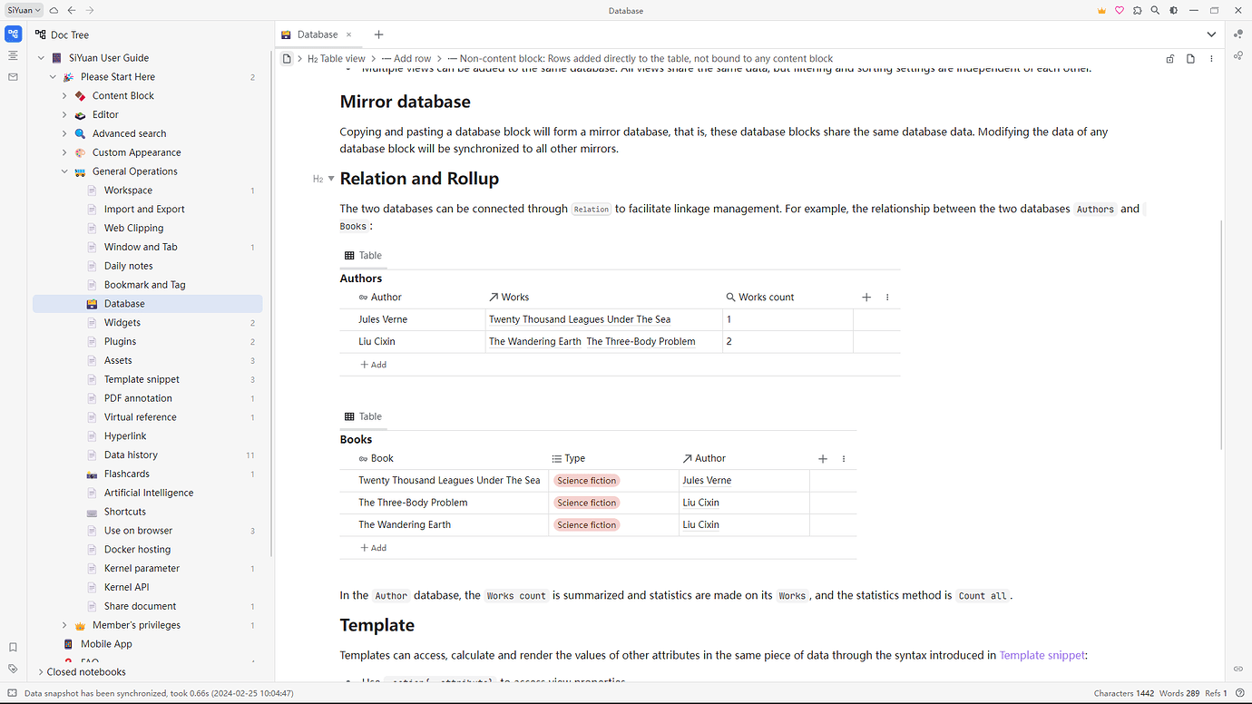
Task: Open the Outline panel icon
Action: [x=13, y=55]
